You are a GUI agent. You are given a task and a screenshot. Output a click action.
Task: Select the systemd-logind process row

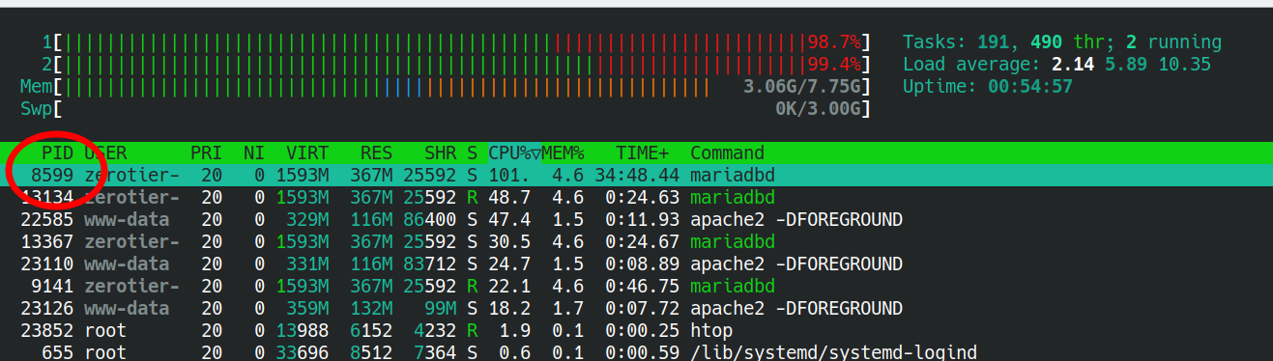pos(636,351)
